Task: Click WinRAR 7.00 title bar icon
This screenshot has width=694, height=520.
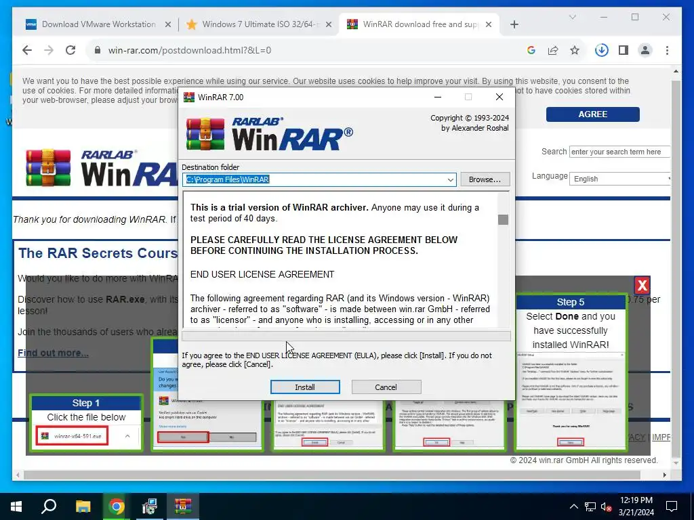Action: [189, 97]
